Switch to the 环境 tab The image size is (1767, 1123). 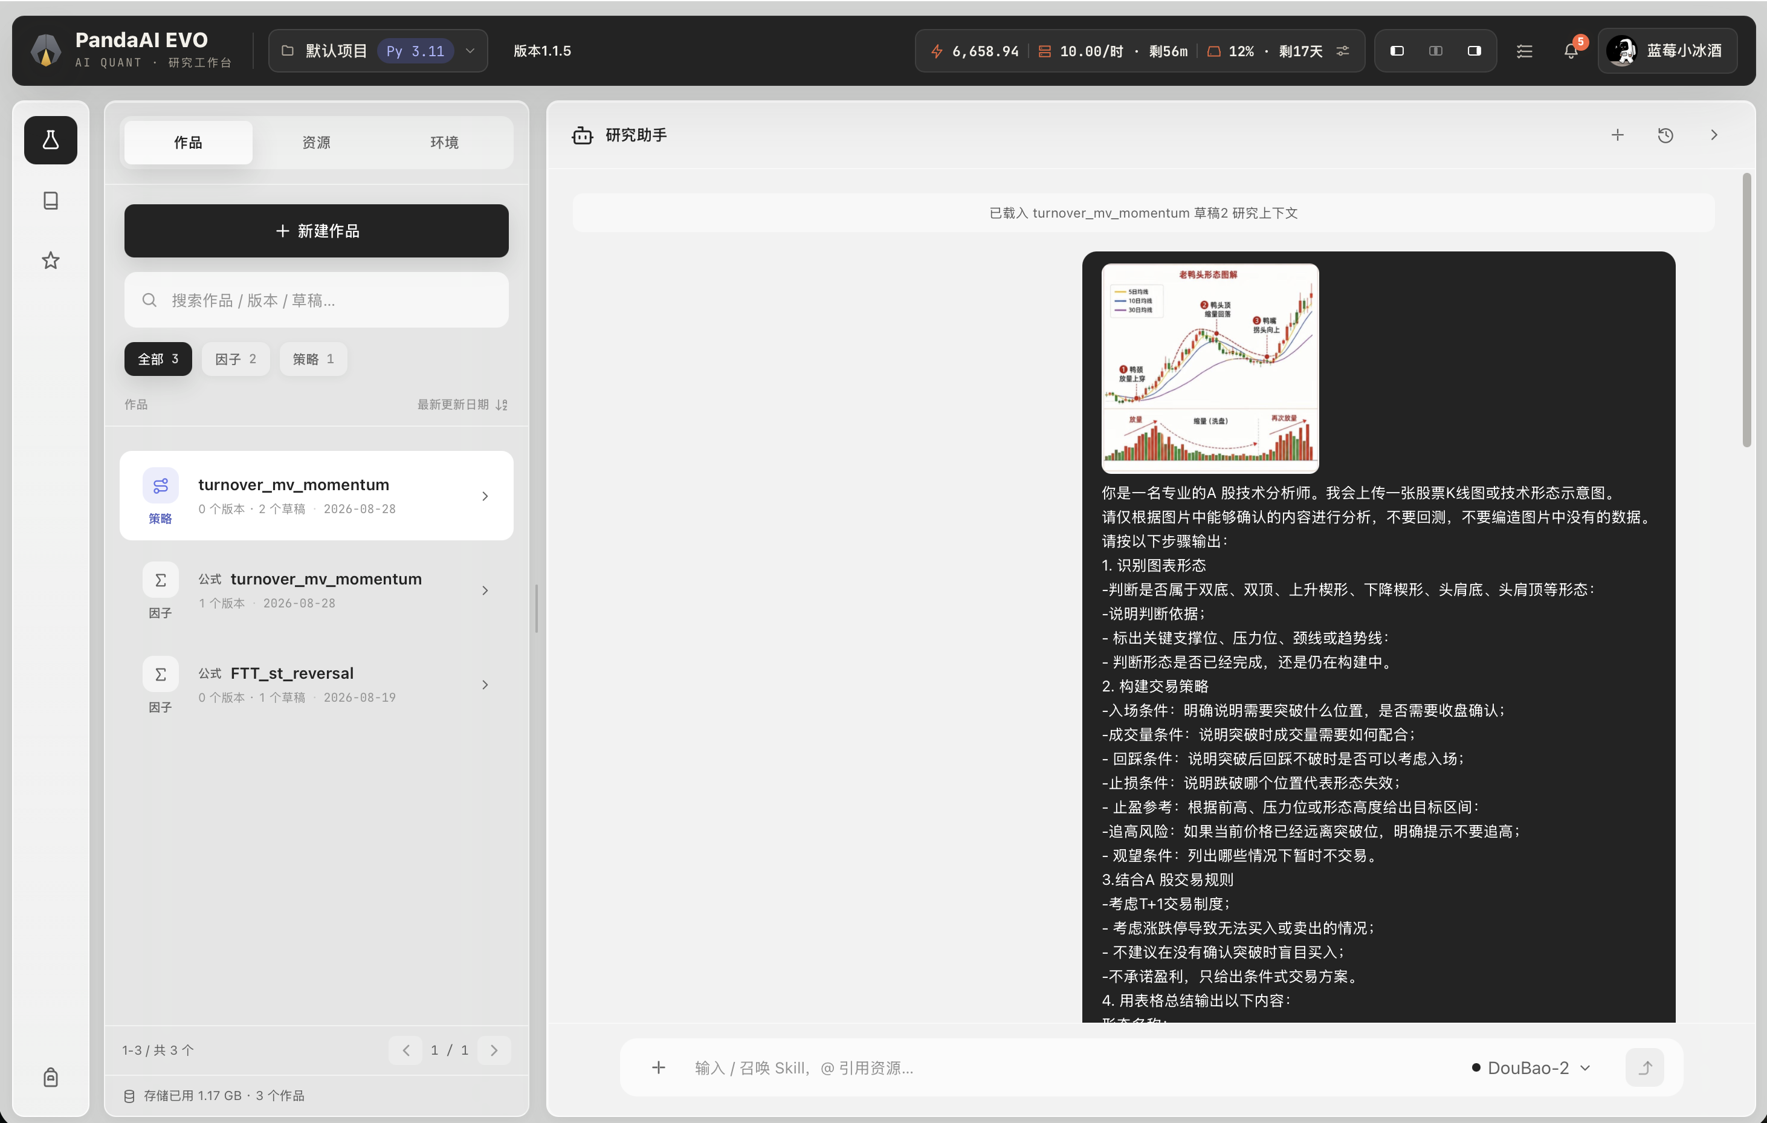tap(445, 143)
